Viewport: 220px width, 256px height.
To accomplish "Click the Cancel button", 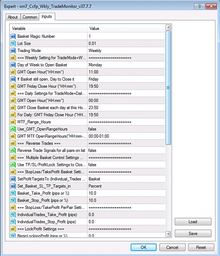I will coord(172,247).
